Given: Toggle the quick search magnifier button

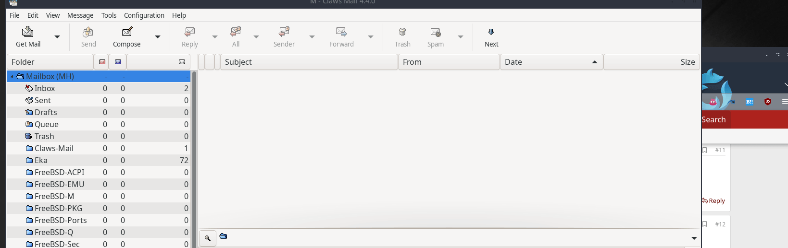Looking at the screenshot, I should tap(208, 238).
